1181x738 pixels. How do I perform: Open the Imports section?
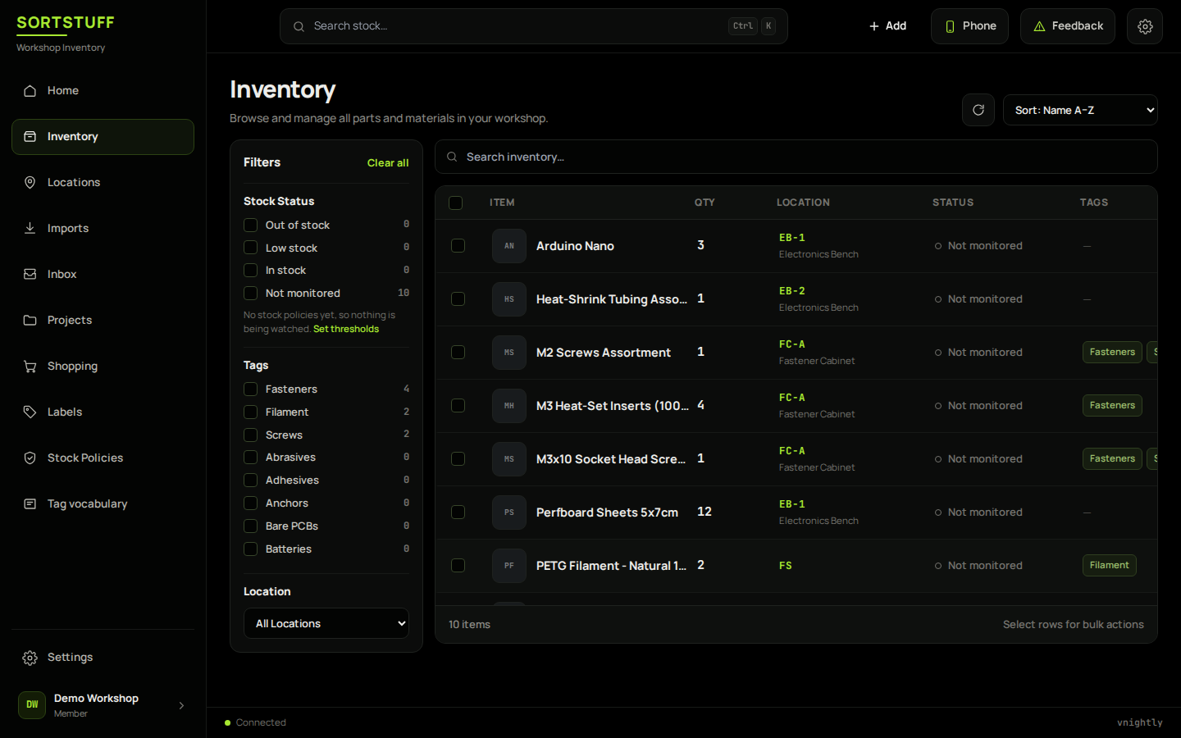103,229
